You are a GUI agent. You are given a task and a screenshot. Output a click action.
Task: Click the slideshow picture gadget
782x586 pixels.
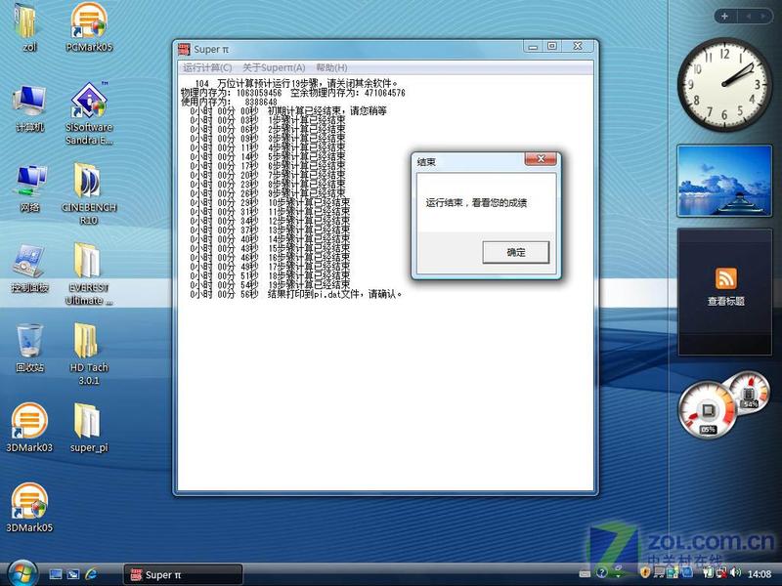pos(724,181)
